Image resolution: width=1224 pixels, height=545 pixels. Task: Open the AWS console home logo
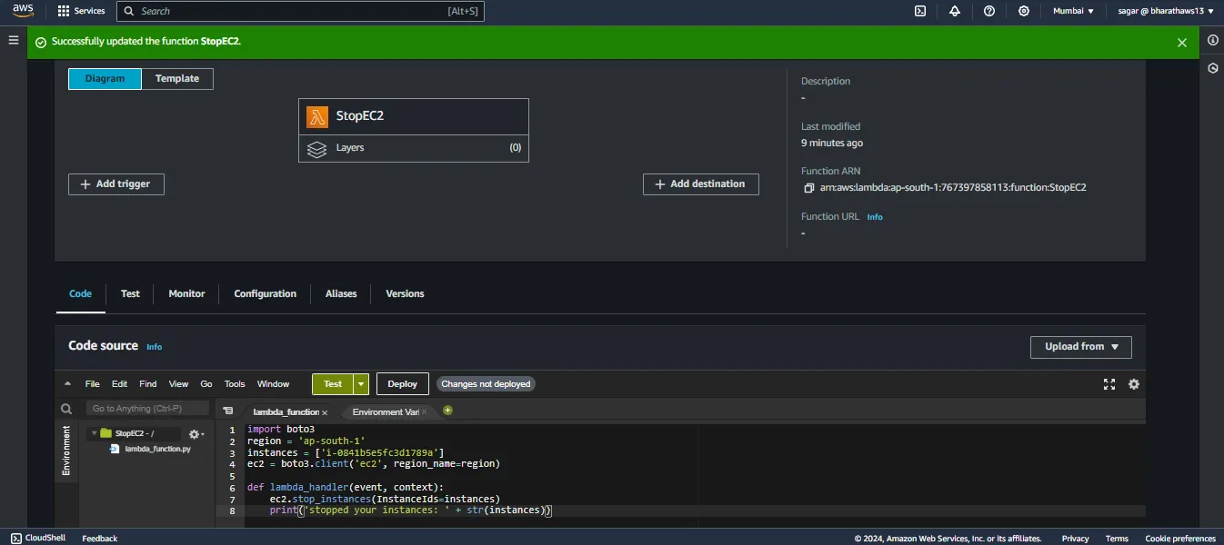(23, 11)
